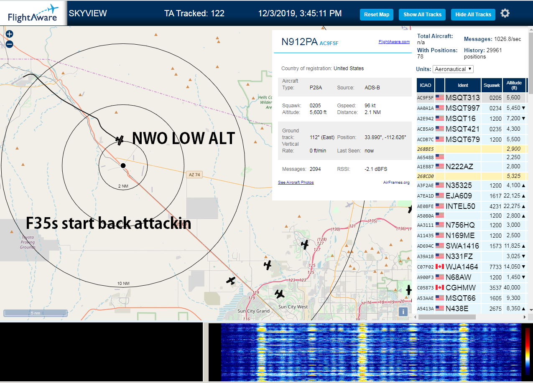Select the MSQT997 row
Screen dimensions: 533x383
pos(472,108)
